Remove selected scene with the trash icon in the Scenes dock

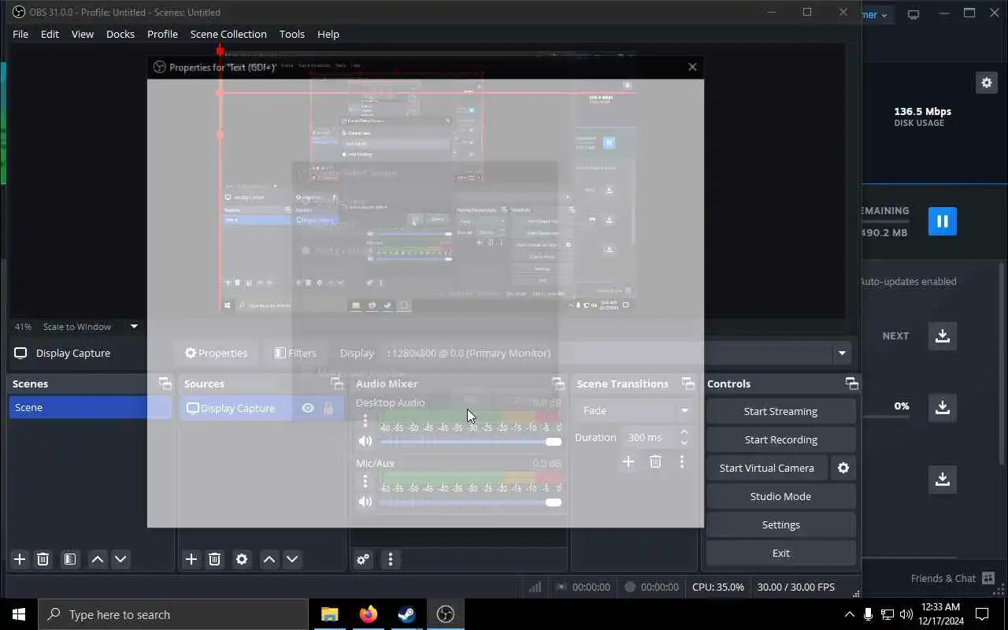pyautogui.click(x=43, y=559)
